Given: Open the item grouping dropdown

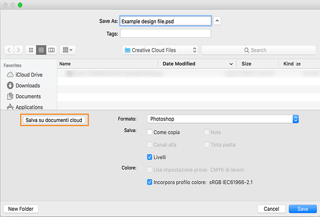Looking at the screenshot, I should pos(68,50).
